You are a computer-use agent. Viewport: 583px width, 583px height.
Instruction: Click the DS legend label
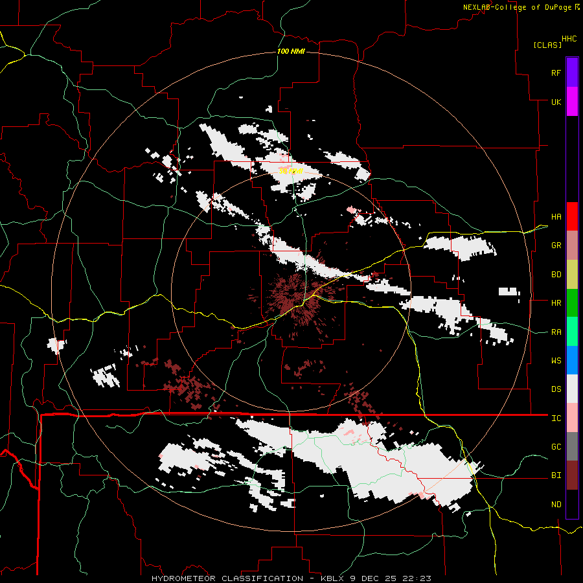(556, 389)
